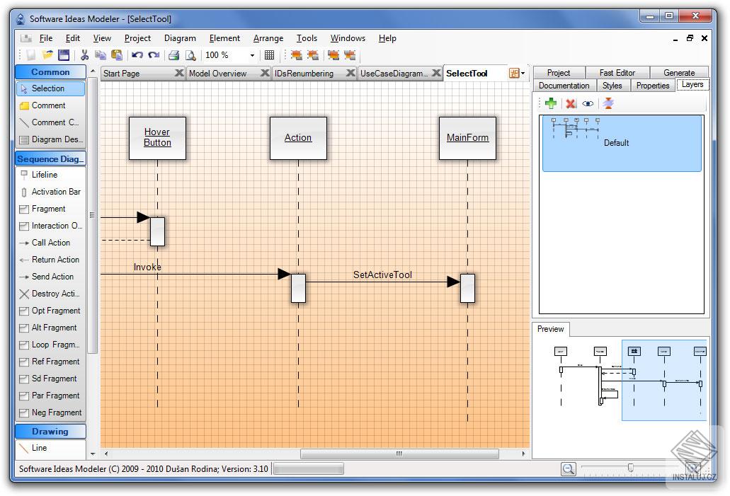The width and height of the screenshot is (730, 496).
Task: Add a new layer with the green plus
Action: click(x=551, y=103)
